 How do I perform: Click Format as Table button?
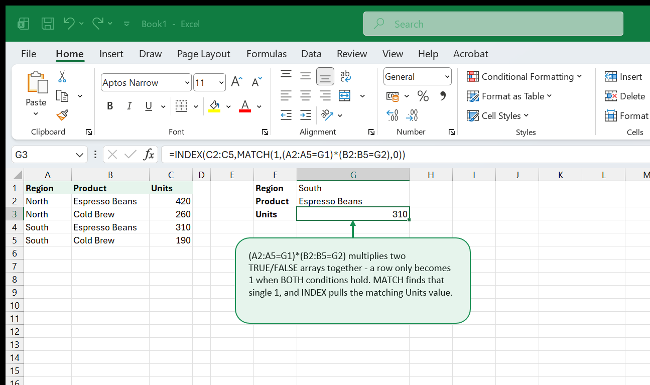(509, 96)
